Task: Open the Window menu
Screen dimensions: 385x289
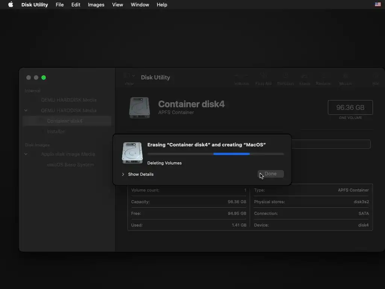Action: pyautogui.click(x=140, y=5)
